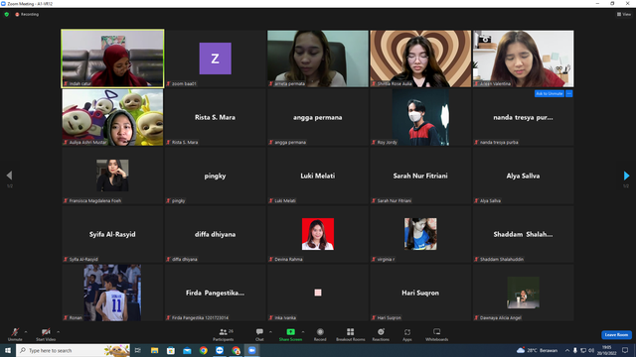Click the green Share Screen icon
Image resolution: width=636 pixels, height=357 pixels.
point(290,332)
